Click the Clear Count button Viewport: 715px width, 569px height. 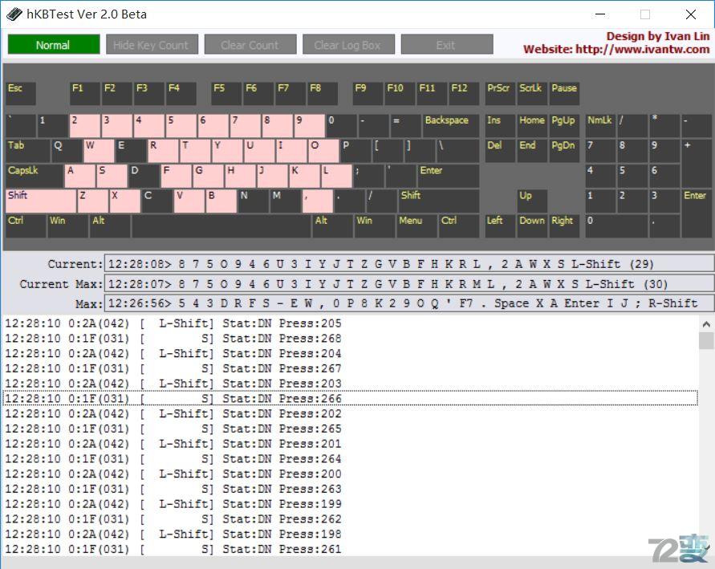250,45
